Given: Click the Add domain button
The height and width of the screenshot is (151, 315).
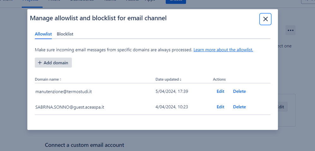Looking at the screenshot, I should pyautogui.click(x=53, y=63).
